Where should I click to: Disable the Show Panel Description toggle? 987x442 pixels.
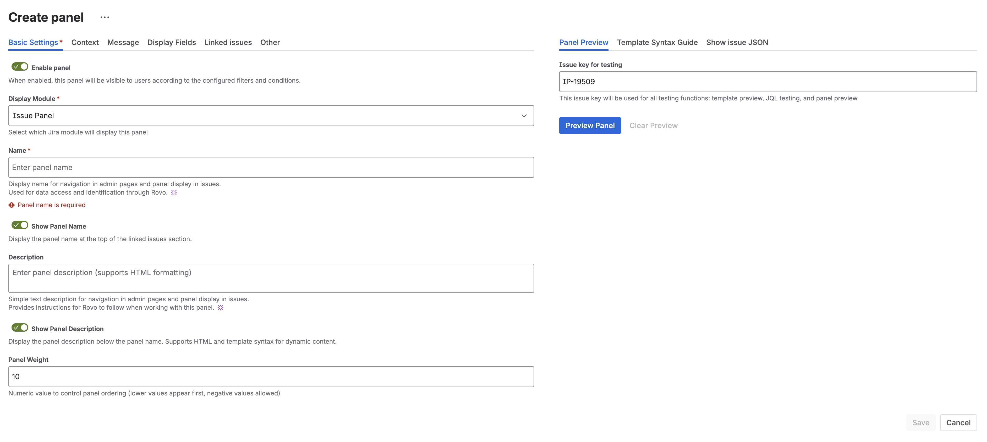(x=20, y=328)
